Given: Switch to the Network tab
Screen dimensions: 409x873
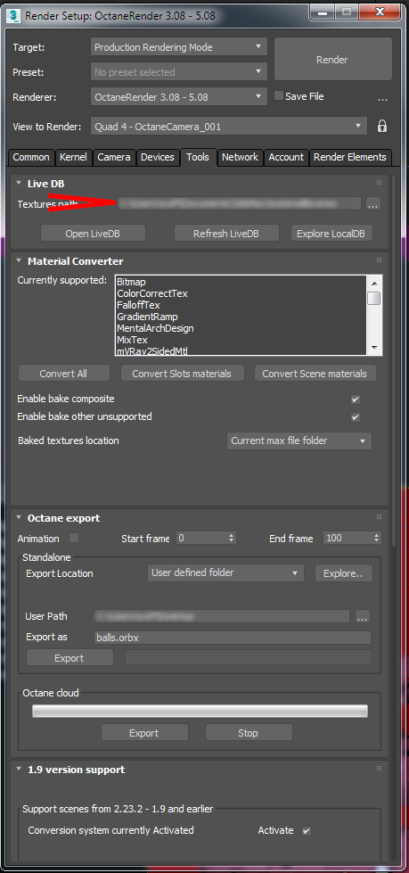Looking at the screenshot, I should click(241, 158).
